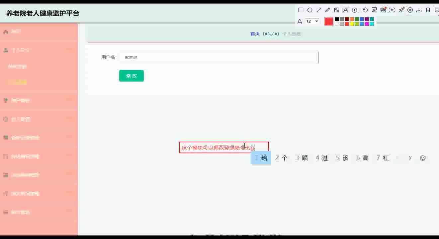Click the person icon beside 个人中心

[5, 50]
